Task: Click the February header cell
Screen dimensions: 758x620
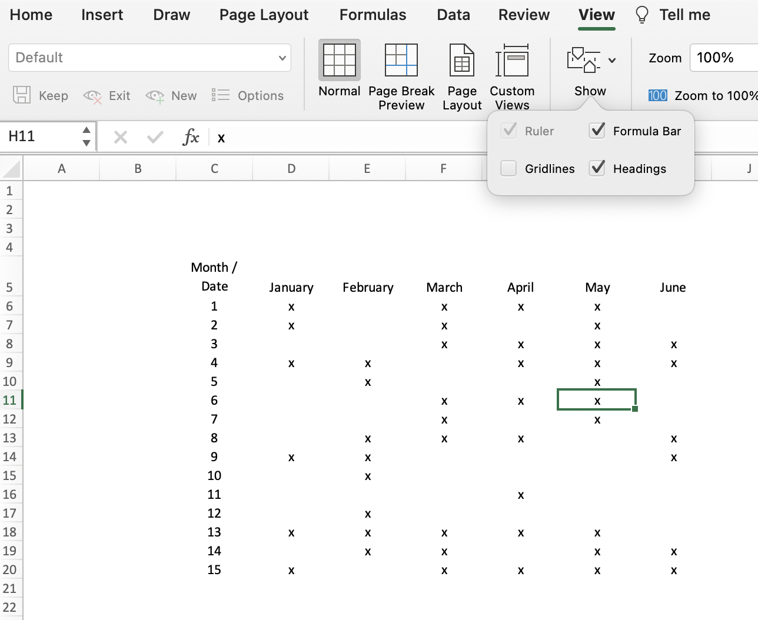Action: [368, 287]
